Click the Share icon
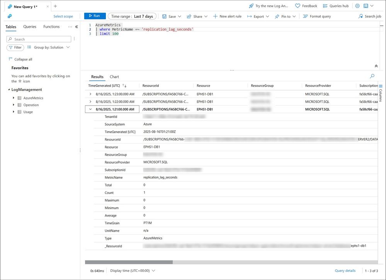Screen dimensions: 386x280 point(189,17)
